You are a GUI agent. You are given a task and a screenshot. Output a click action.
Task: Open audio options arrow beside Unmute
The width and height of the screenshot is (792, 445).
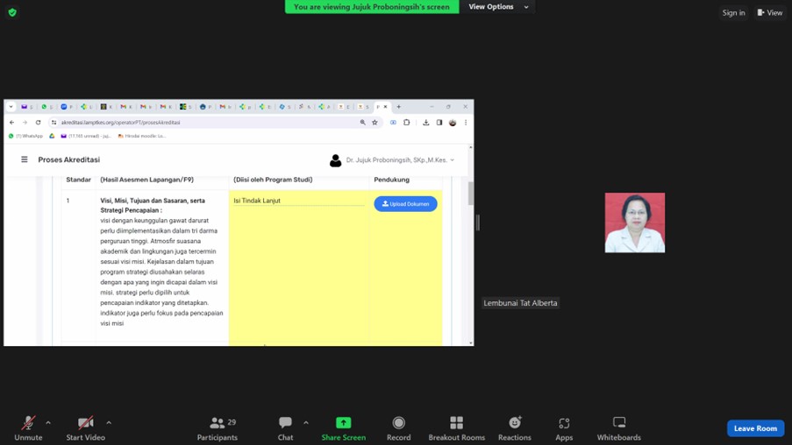point(48,423)
